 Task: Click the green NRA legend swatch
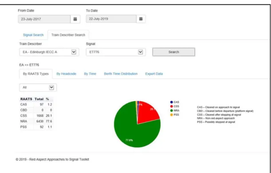(x=172, y=110)
